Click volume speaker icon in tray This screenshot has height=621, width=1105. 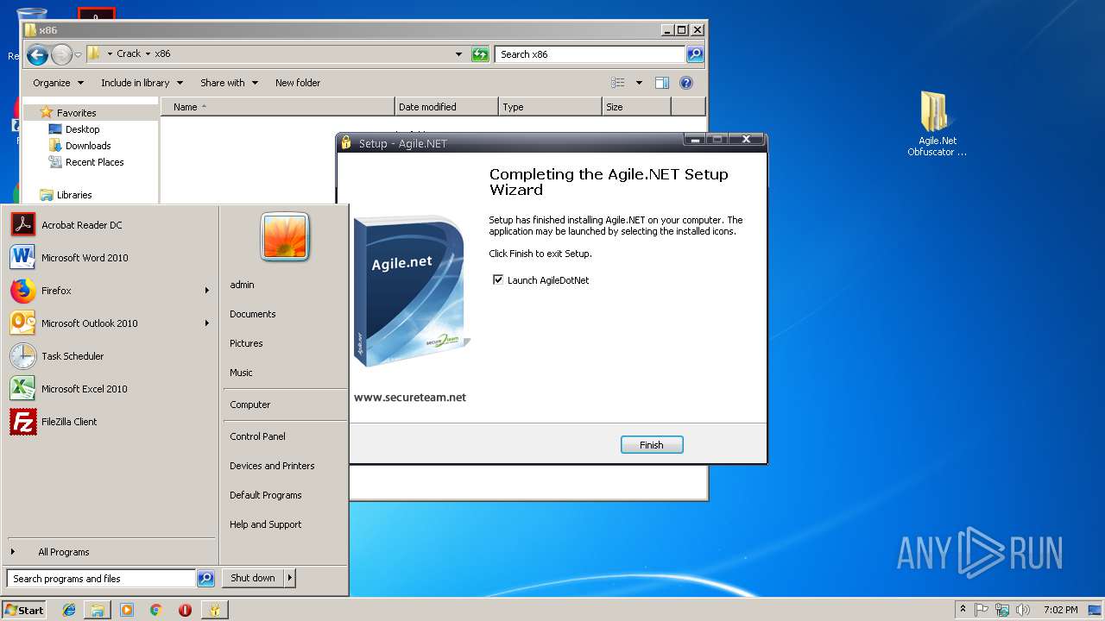point(1023,610)
